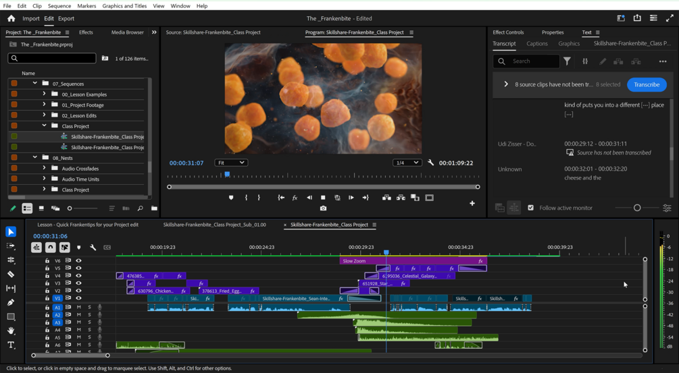Toggle V6 track visibility eye
The image size is (679, 373).
pyautogui.click(x=78, y=260)
